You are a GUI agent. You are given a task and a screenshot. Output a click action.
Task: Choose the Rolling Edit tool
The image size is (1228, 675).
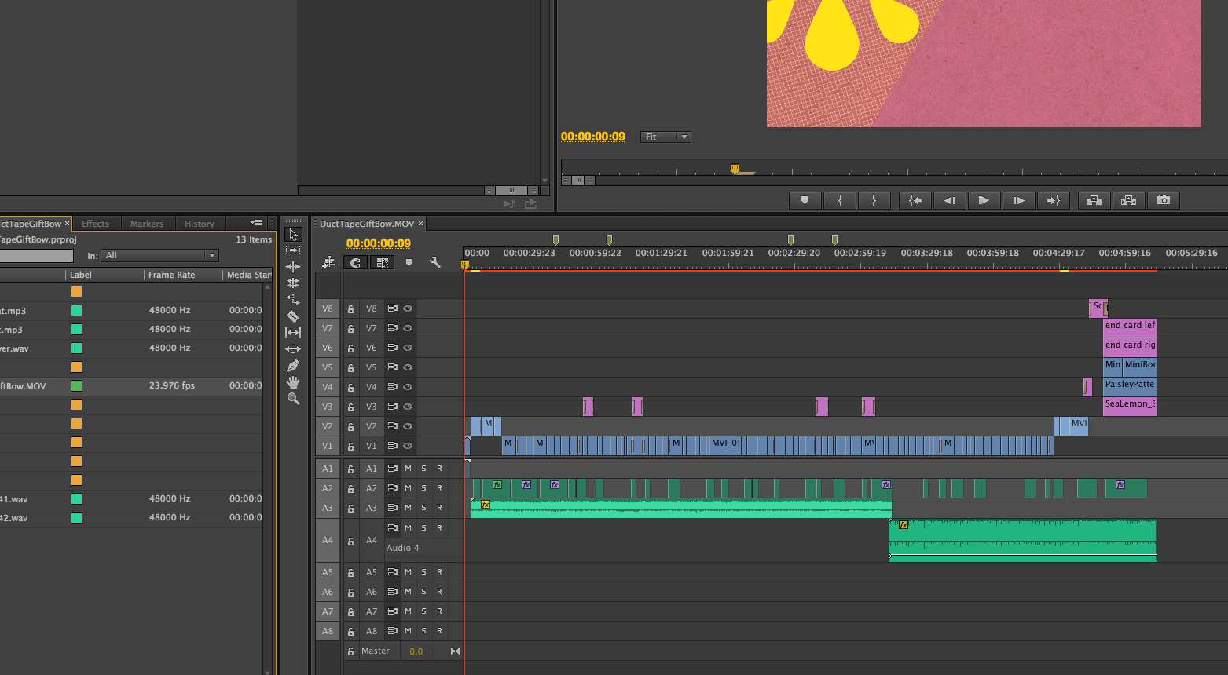click(x=293, y=283)
